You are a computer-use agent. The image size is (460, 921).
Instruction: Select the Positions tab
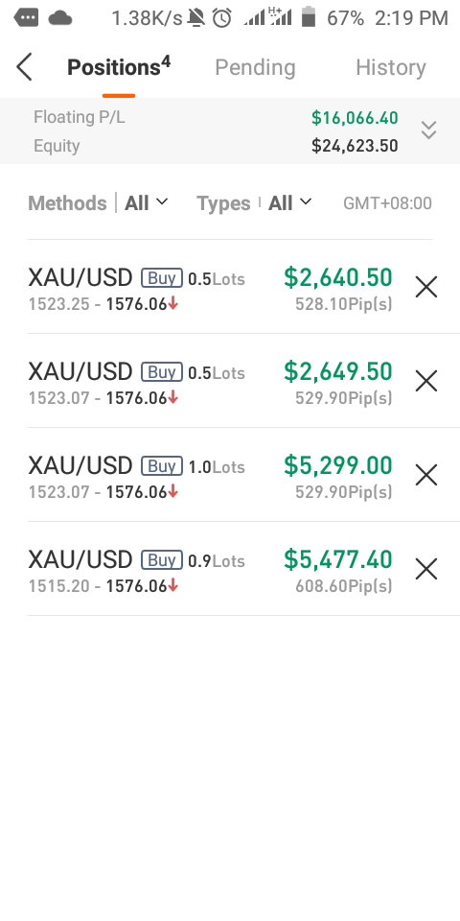pyautogui.click(x=119, y=67)
